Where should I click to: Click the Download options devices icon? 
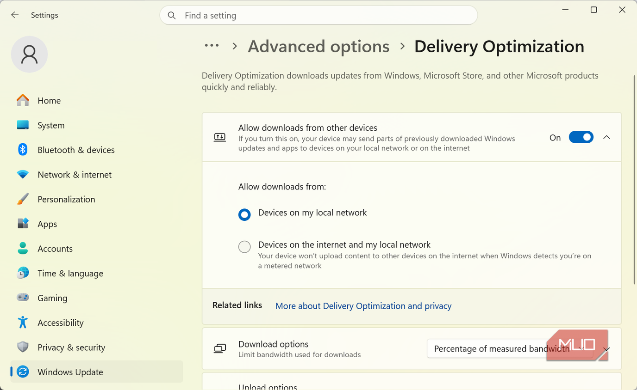pos(220,349)
